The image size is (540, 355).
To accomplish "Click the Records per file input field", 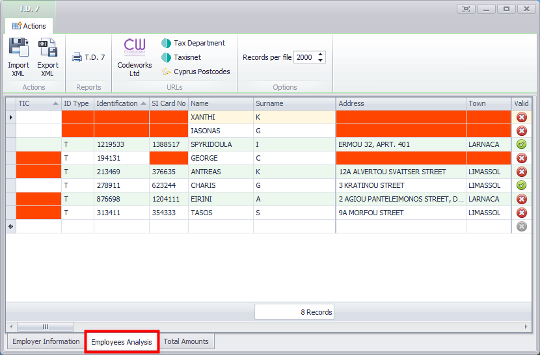I will coord(304,57).
